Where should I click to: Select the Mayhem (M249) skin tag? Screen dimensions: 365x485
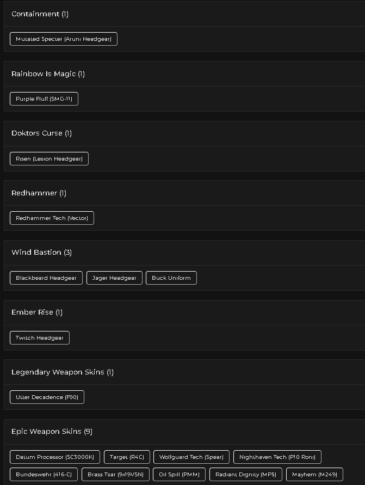[x=314, y=475]
